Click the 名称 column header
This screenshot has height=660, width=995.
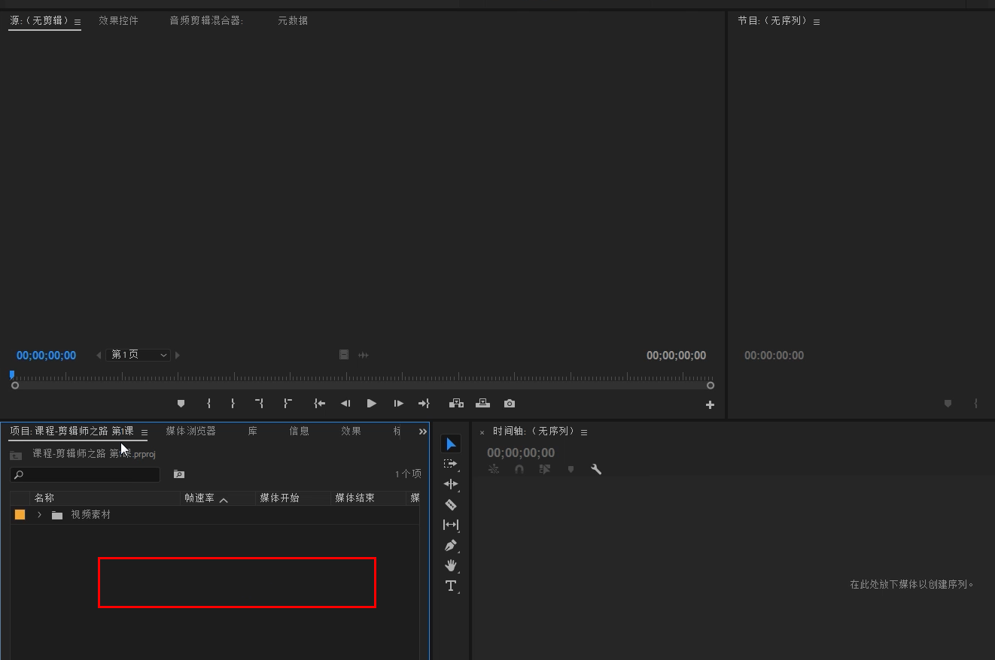coord(44,498)
